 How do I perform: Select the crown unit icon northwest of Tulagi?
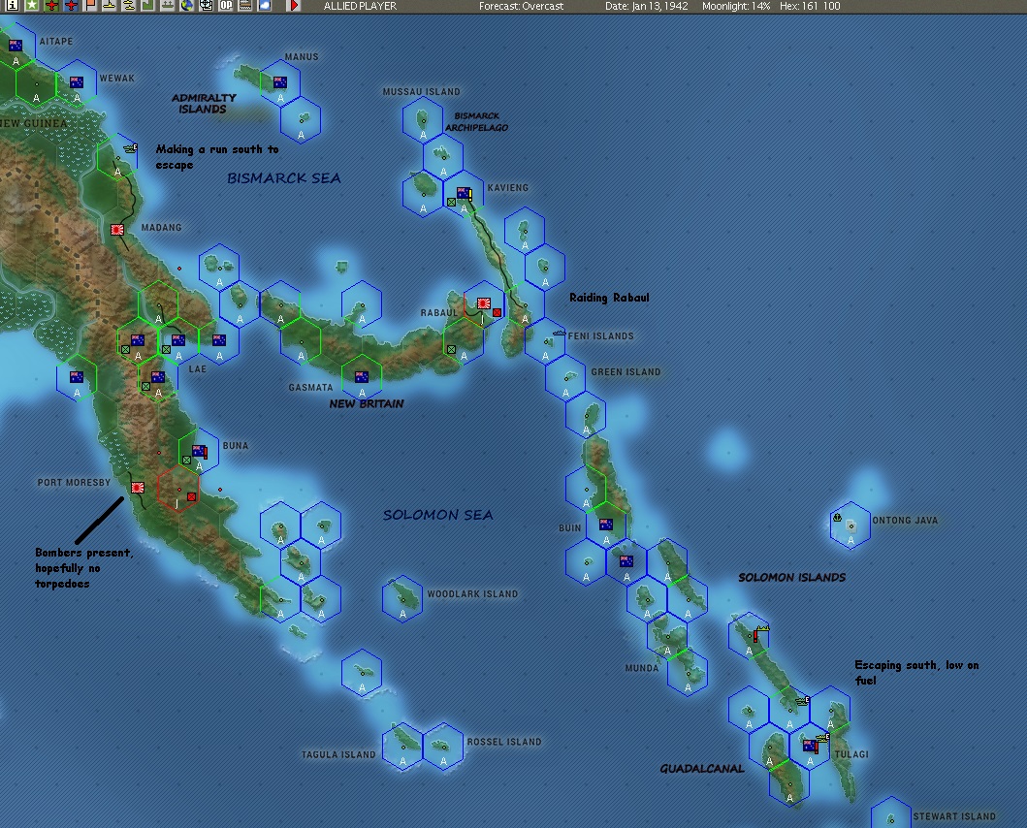763,629
